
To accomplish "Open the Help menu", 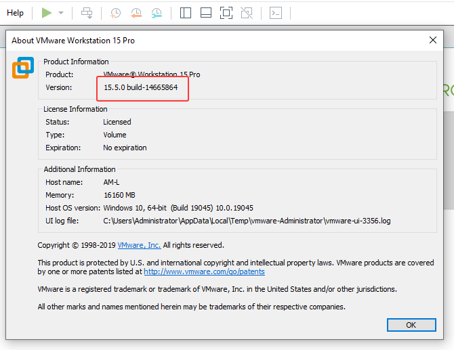I will click(15, 13).
